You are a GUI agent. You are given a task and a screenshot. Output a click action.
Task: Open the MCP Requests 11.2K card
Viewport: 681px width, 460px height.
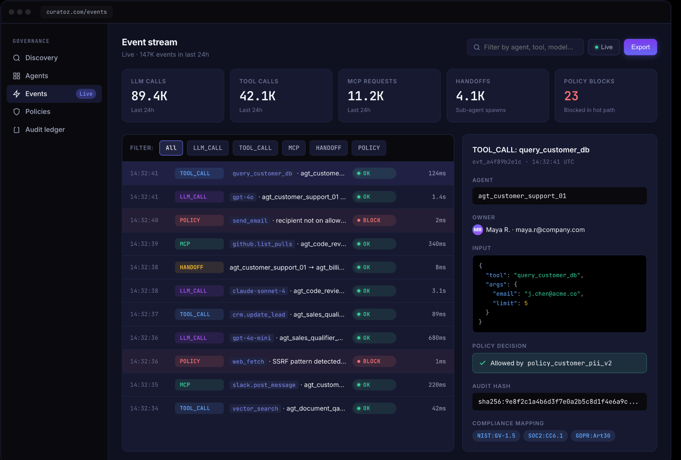[x=389, y=96]
